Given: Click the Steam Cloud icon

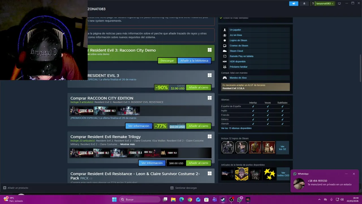Looking at the screenshot, I should tap(225, 51).
